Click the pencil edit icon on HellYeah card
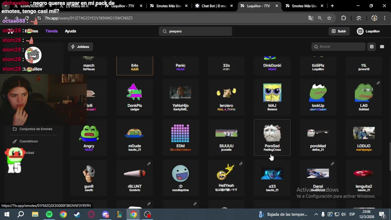The height and width of the screenshot is (220, 391). 241,164
